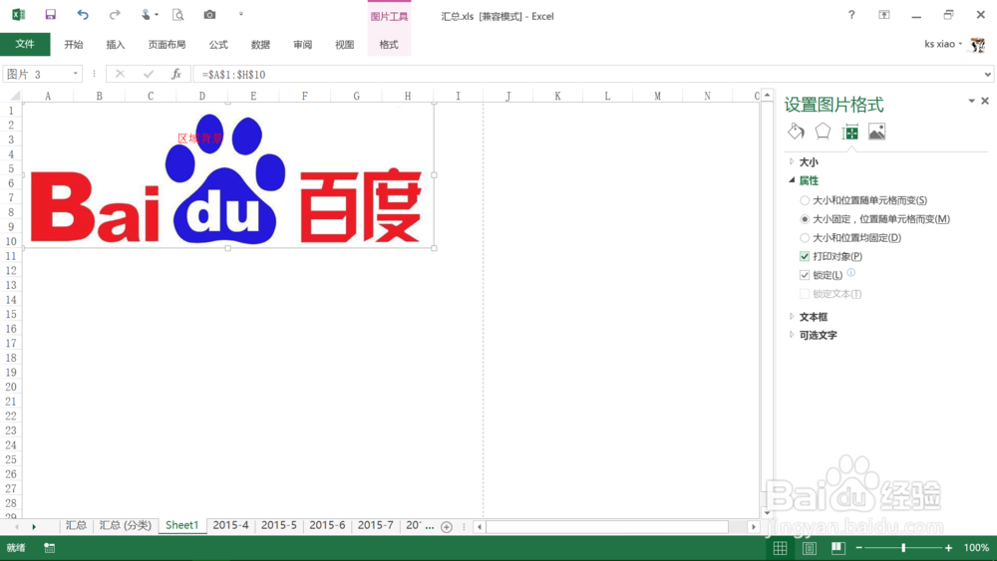Expand the formula bar with the arrow
This screenshot has height=561, width=997.
click(x=987, y=75)
